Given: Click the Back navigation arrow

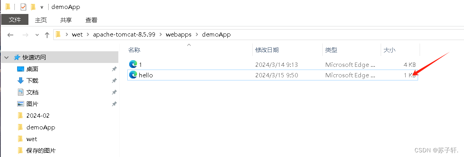Looking at the screenshot, I should coord(11,35).
